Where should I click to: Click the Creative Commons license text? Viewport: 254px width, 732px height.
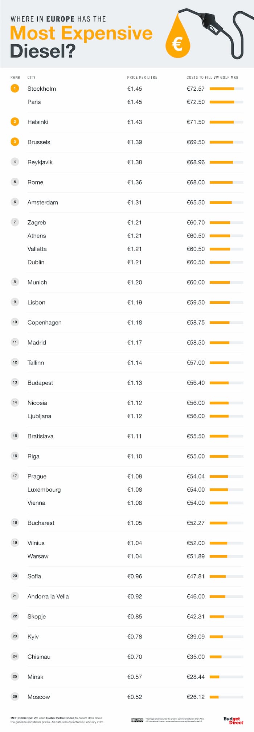174,720
